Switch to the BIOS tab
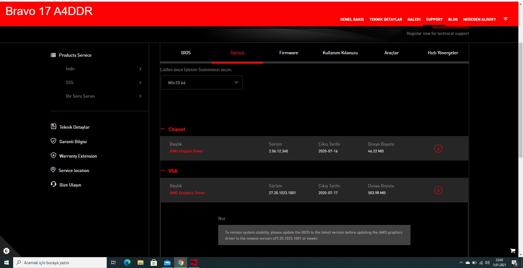 186,53
